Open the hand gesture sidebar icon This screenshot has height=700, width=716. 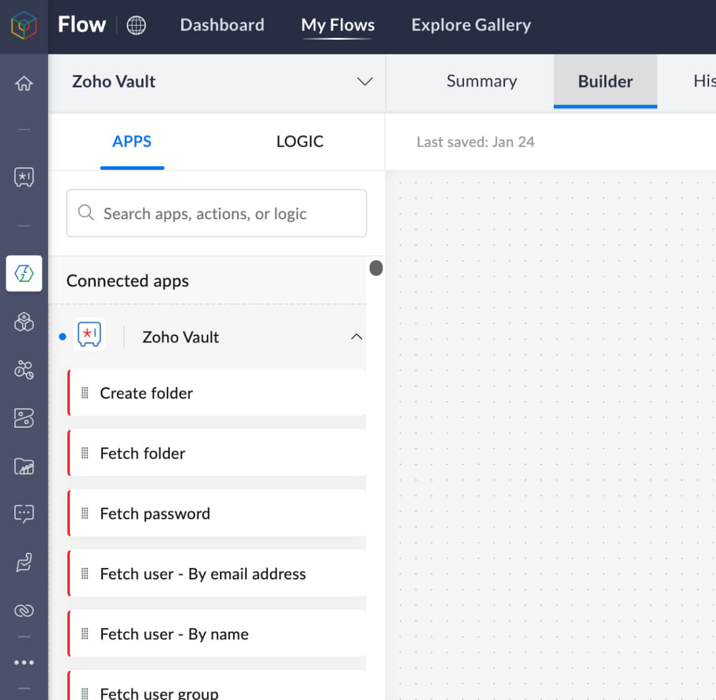tap(24, 562)
